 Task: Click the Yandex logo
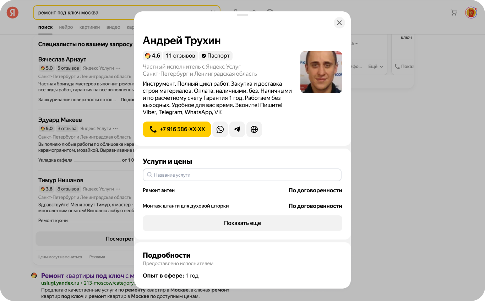click(x=13, y=13)
